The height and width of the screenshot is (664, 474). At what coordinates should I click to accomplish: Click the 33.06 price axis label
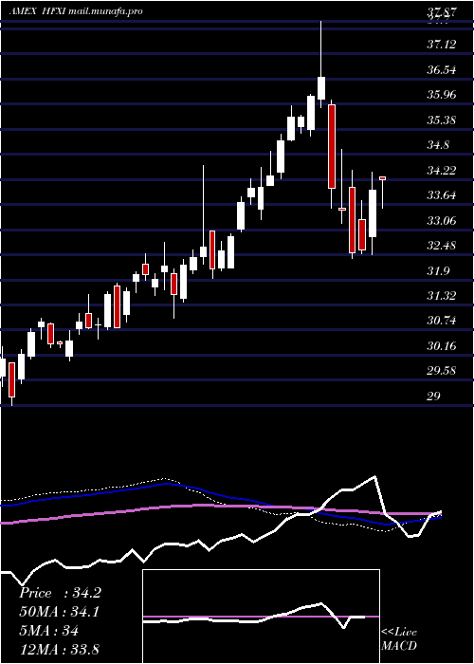pos(442,221)
